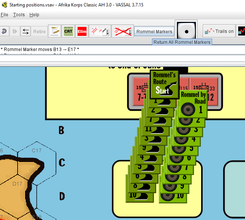Open the Tools menu
Viewport: 245px width, 220px height.
pyautogui.click(x=19, y=15)
